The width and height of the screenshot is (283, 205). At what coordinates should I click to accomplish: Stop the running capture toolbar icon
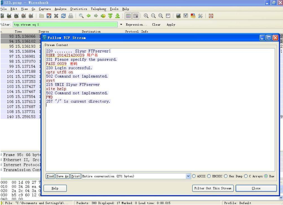[24, 16]
